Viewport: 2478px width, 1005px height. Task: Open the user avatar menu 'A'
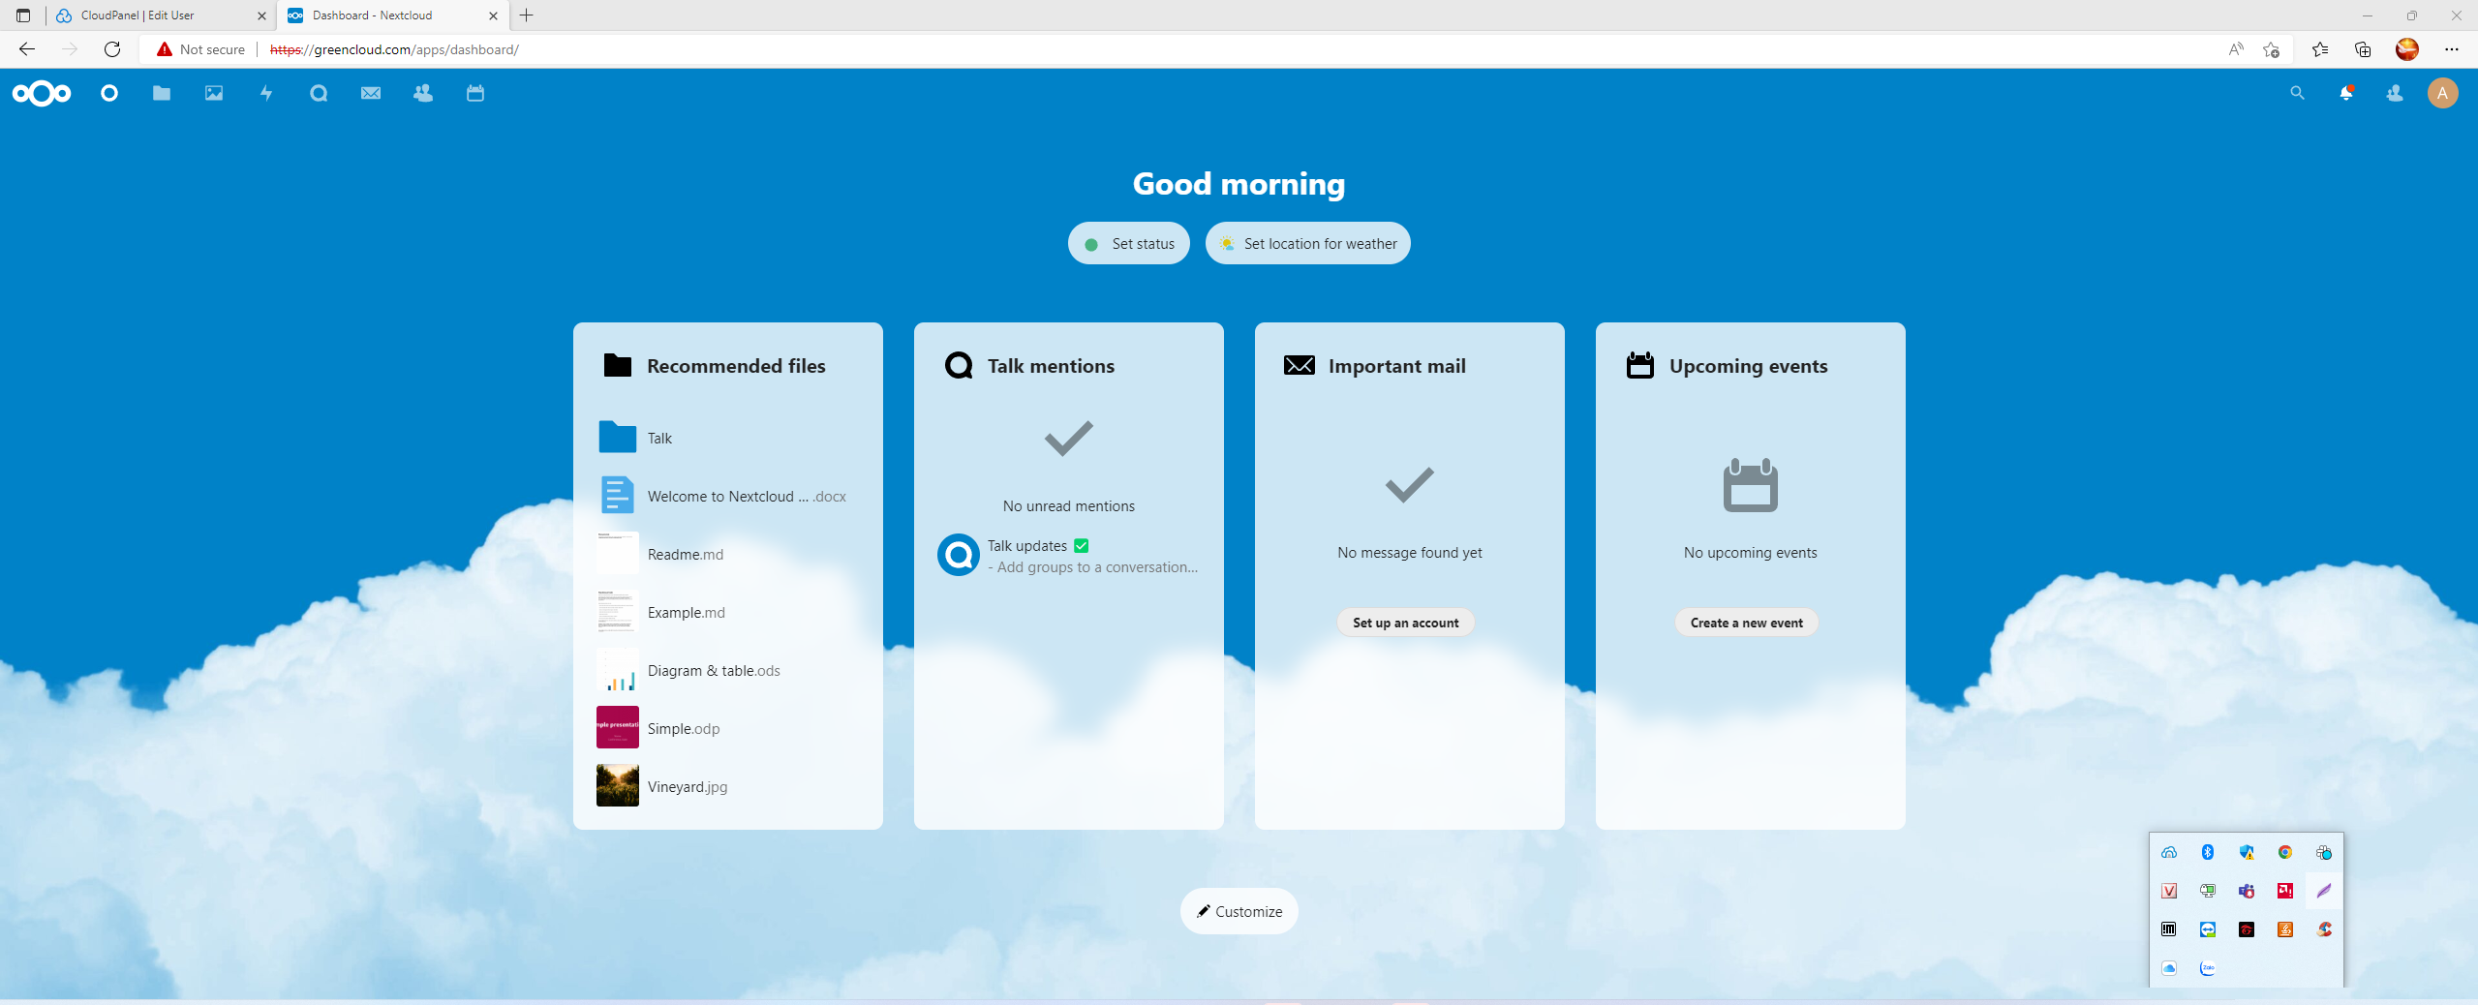2442,93
